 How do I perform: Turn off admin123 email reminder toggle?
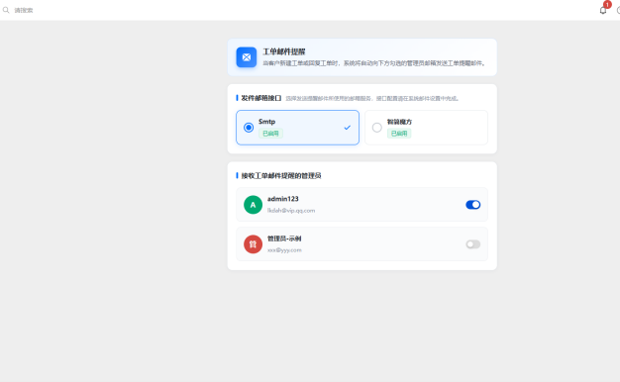point(472,205)
